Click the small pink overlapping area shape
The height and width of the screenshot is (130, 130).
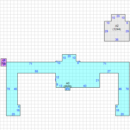tap(4, 62)
